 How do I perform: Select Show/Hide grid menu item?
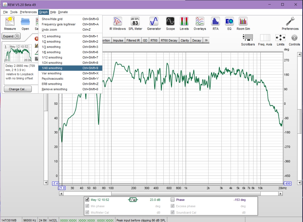[x=70, y=19]
